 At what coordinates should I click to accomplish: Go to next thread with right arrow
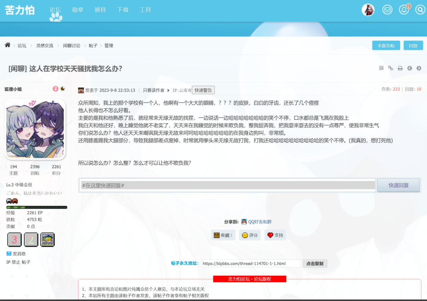(419, 68)
